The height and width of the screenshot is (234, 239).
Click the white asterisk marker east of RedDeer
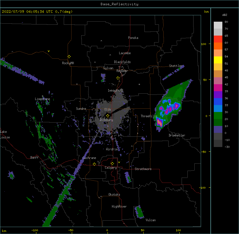[x=139, y=84]
